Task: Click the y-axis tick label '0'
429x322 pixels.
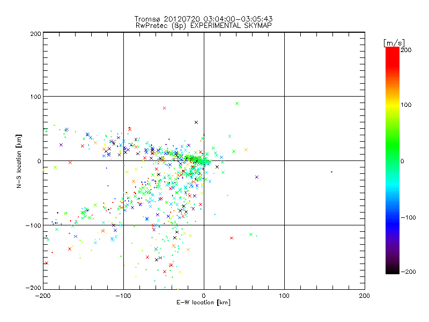Action: (x=39, y=161)
